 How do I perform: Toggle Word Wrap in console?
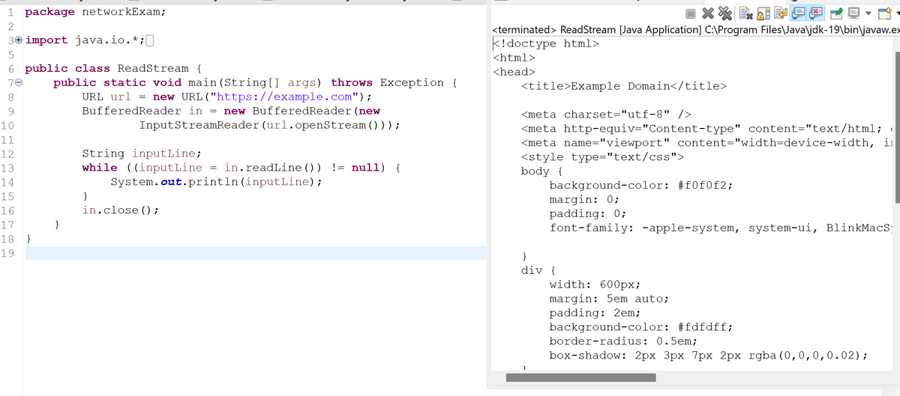point(781,13)
